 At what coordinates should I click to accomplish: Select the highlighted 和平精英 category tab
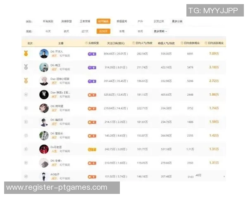[103, 21]
